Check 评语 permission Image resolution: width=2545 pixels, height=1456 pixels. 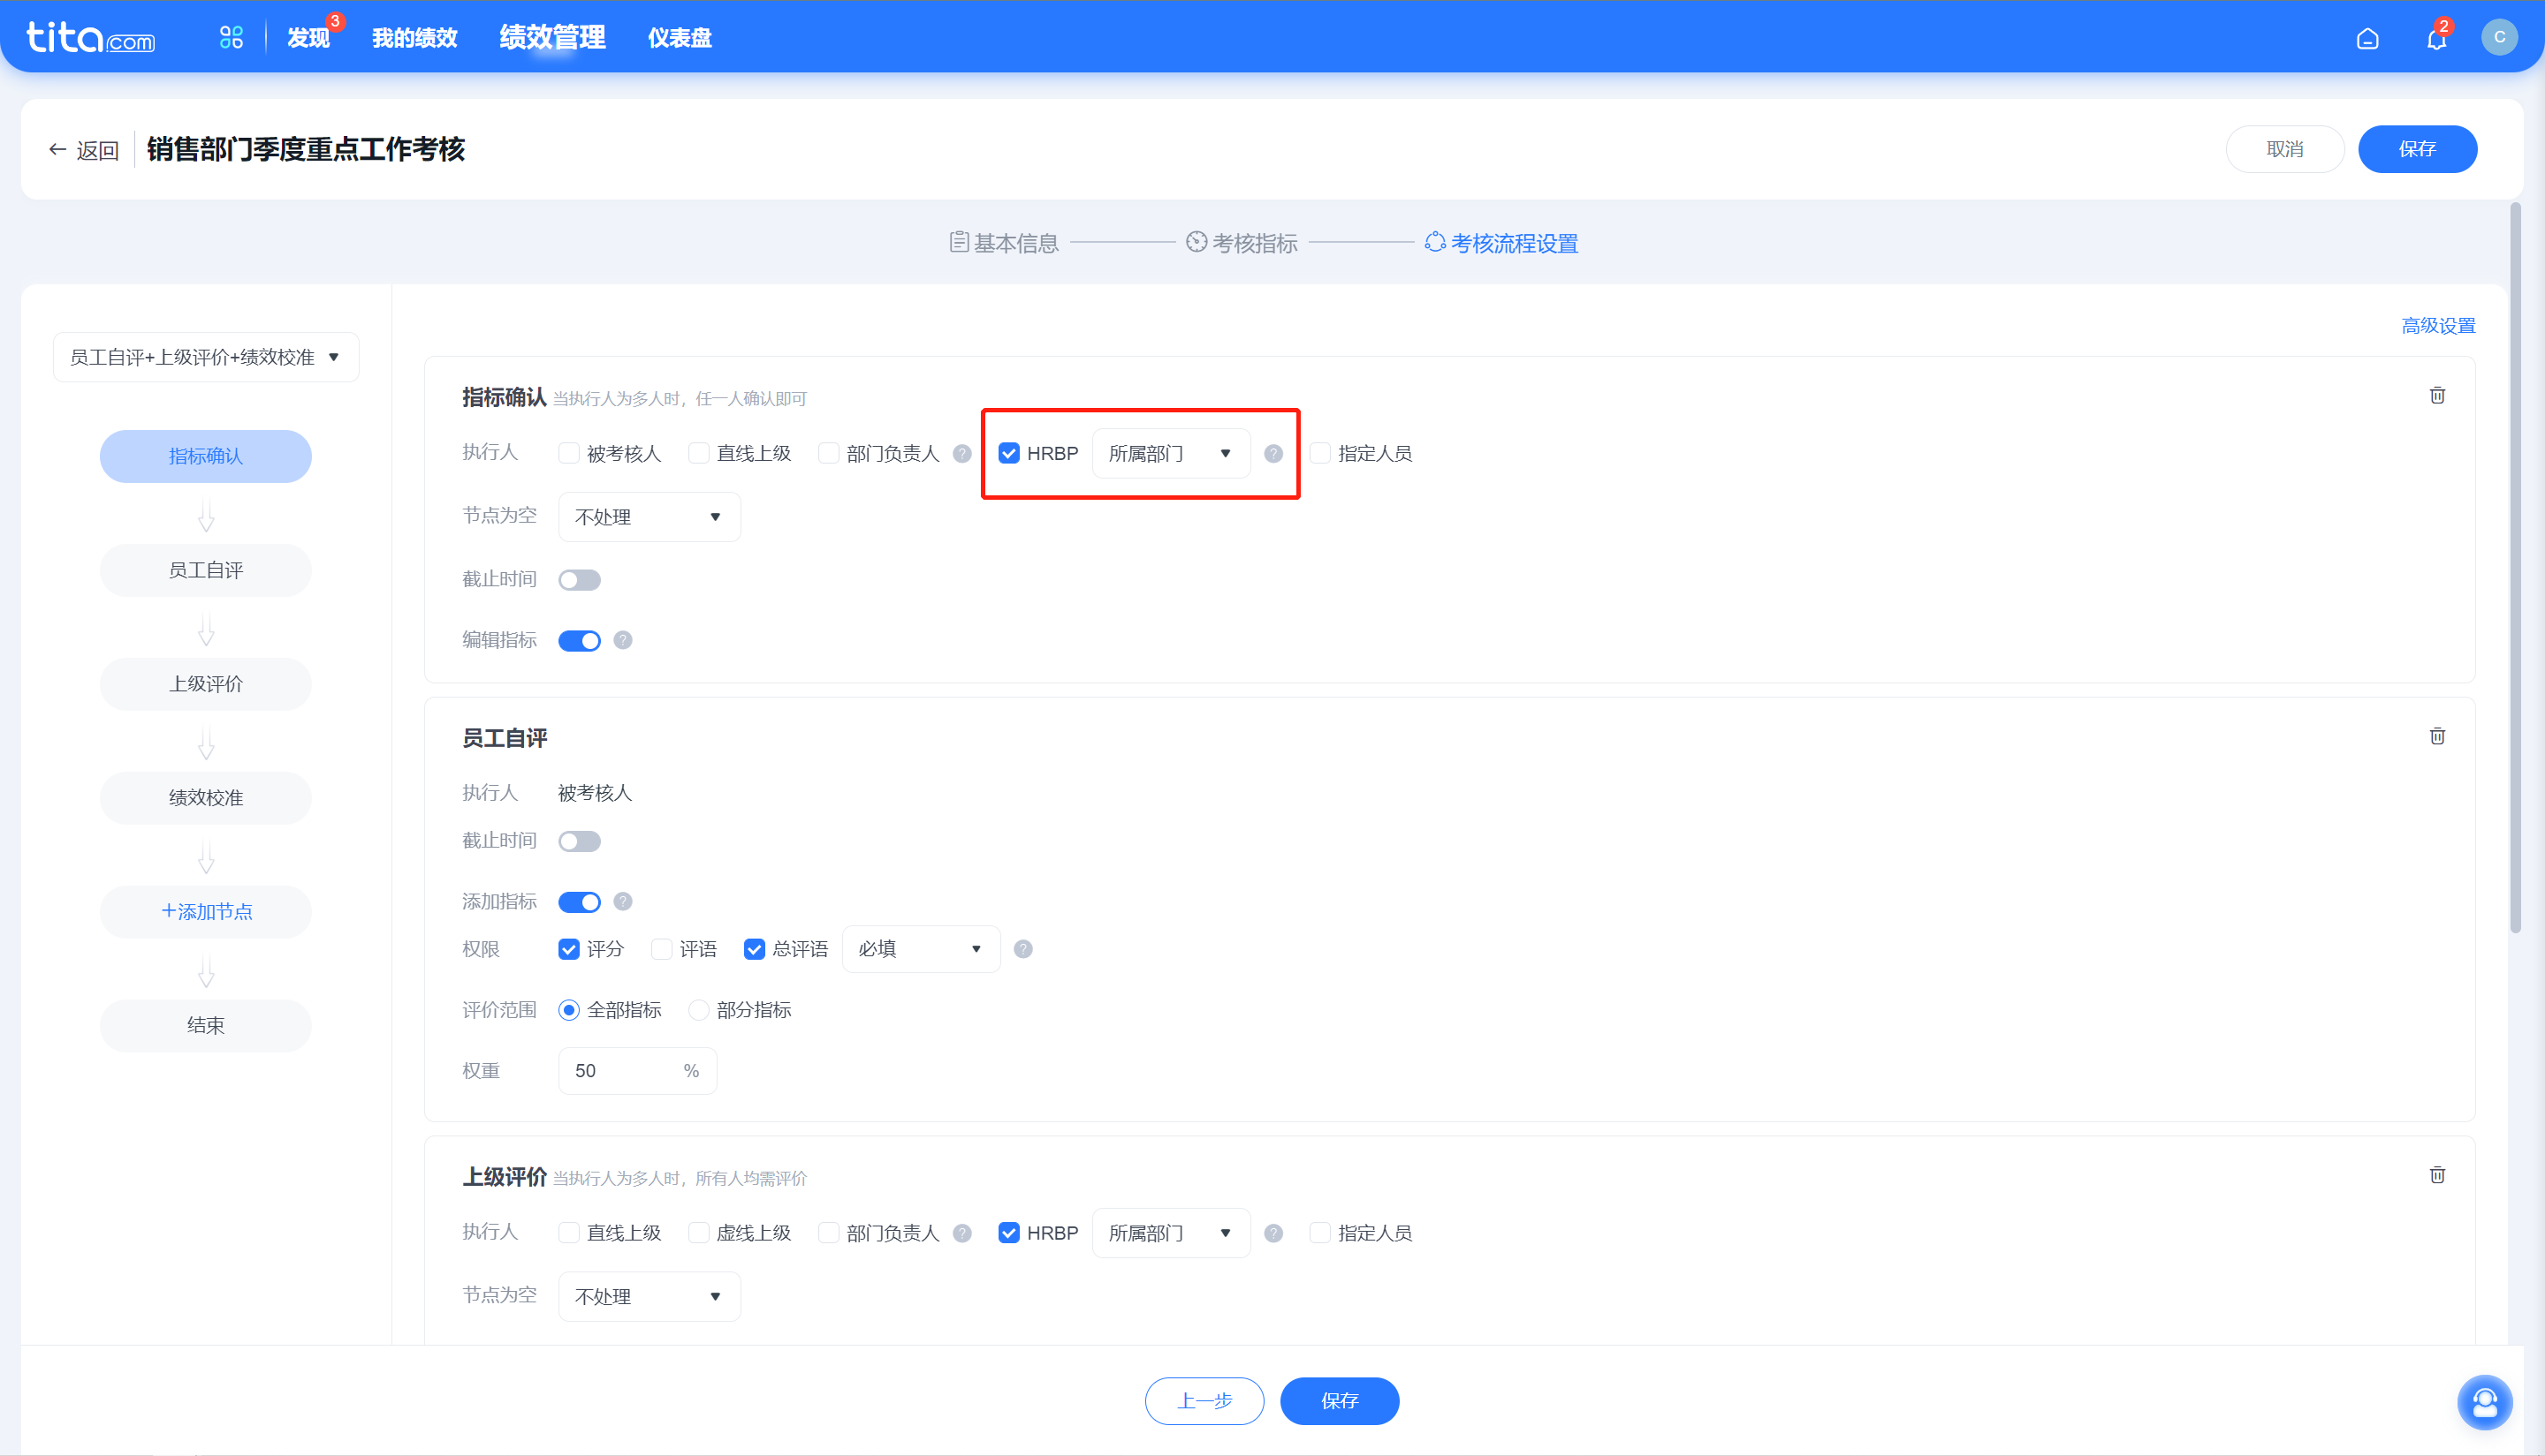[x=662, y=949]
